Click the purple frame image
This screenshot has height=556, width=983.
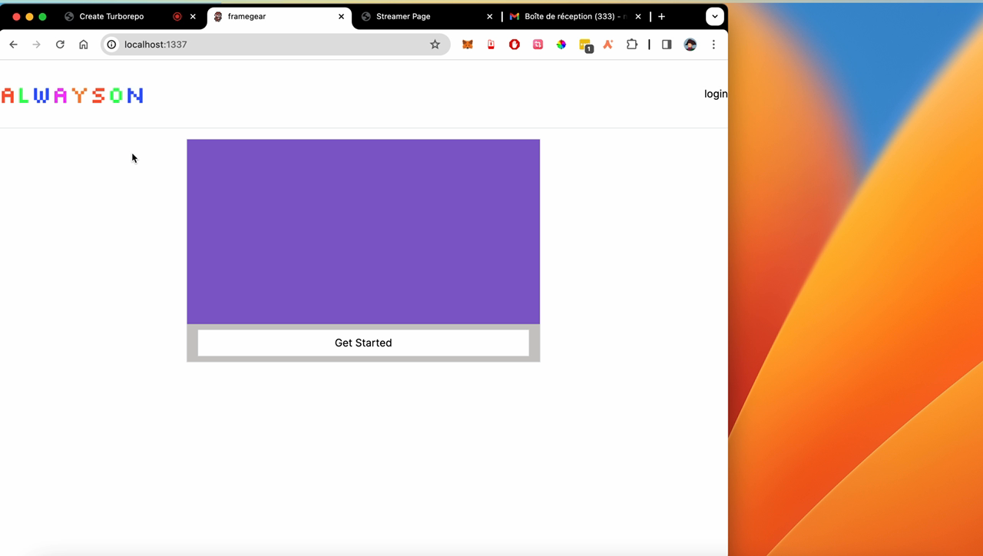363,231
